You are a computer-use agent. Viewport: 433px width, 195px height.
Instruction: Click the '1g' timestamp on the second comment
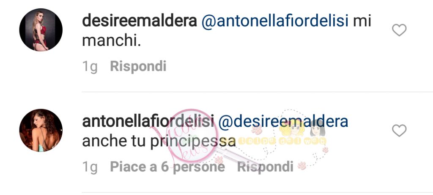tap(90, 167)
